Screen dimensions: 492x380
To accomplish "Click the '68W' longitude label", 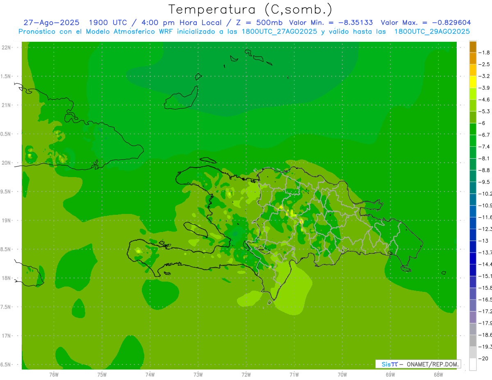I will click(438, 375).
